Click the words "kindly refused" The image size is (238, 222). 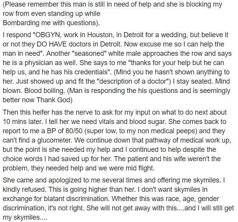[x=24, y=189]
